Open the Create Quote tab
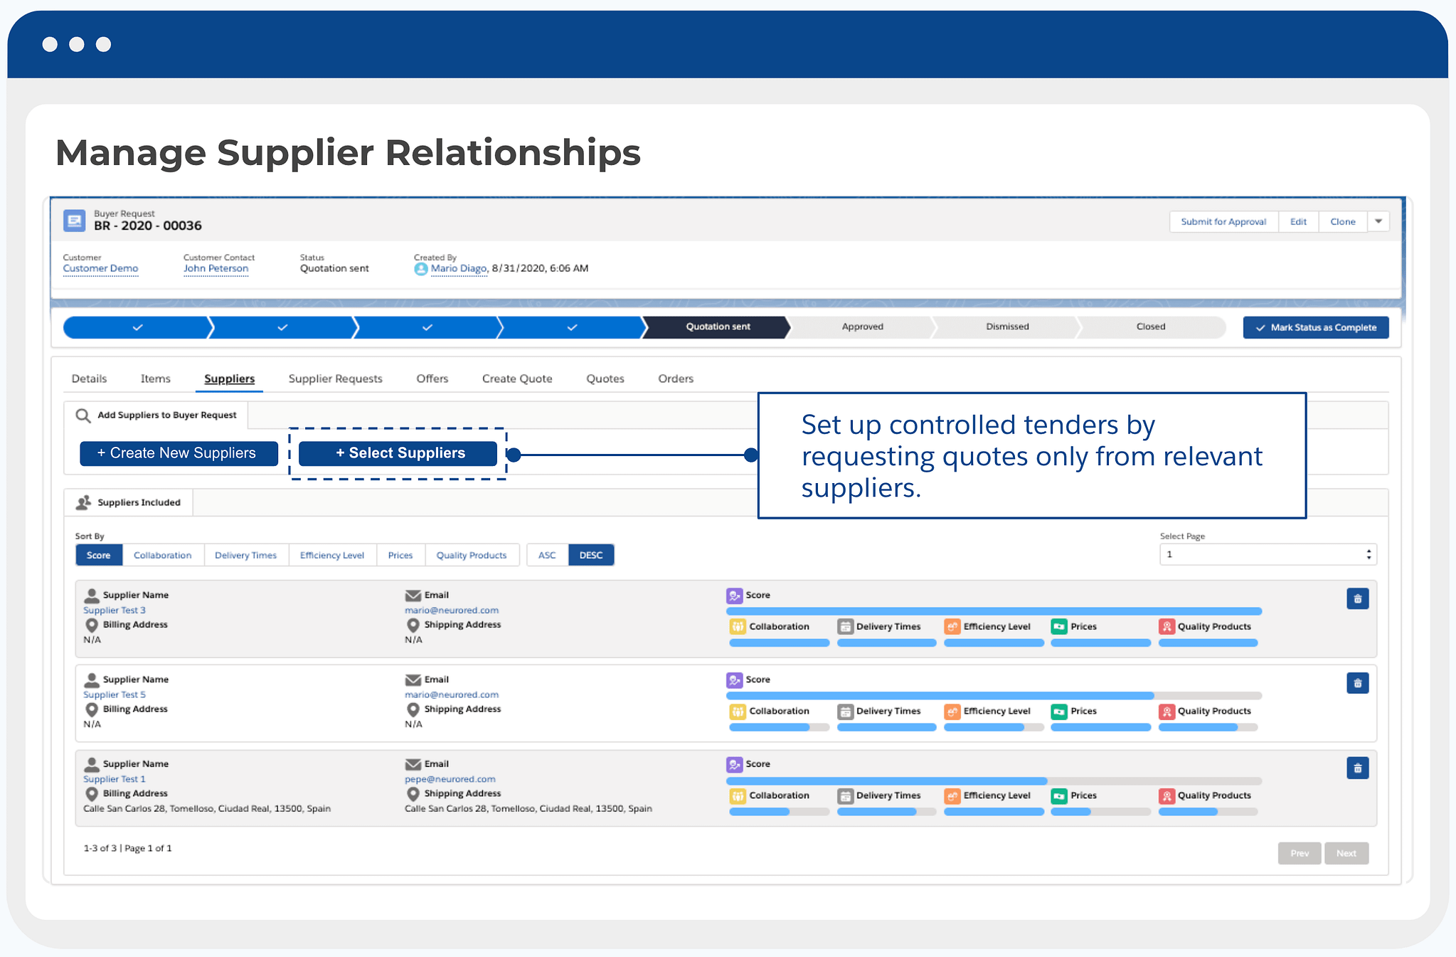This screenshot has width=1456, height=957. 517,379
